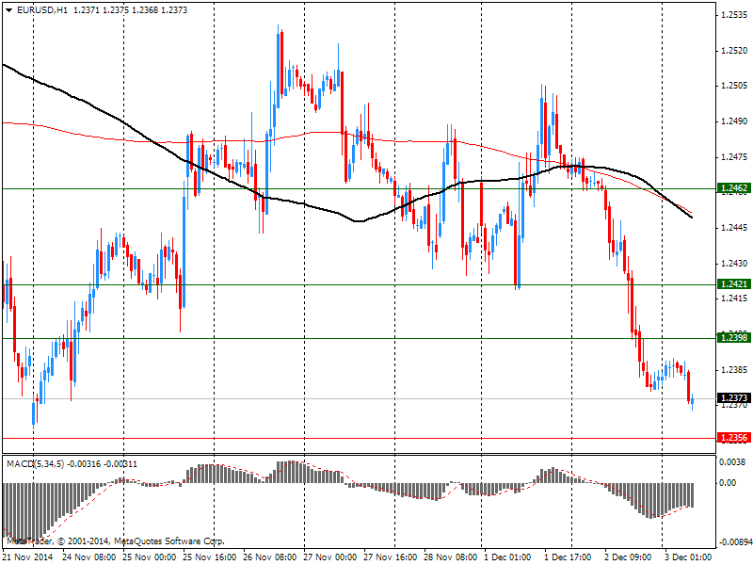Click the 3 Dec 01:00 time label
Image resolution: width=753 pixels, height=565 pixels.
pos(688,557)
